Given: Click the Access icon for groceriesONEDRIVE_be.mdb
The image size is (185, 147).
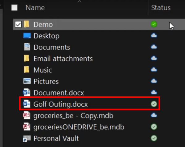Looking at the screenshot, I should click(x=27, y=127).
